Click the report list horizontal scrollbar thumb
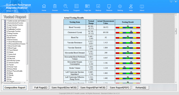Screen dimensions: 179x95 12,83
